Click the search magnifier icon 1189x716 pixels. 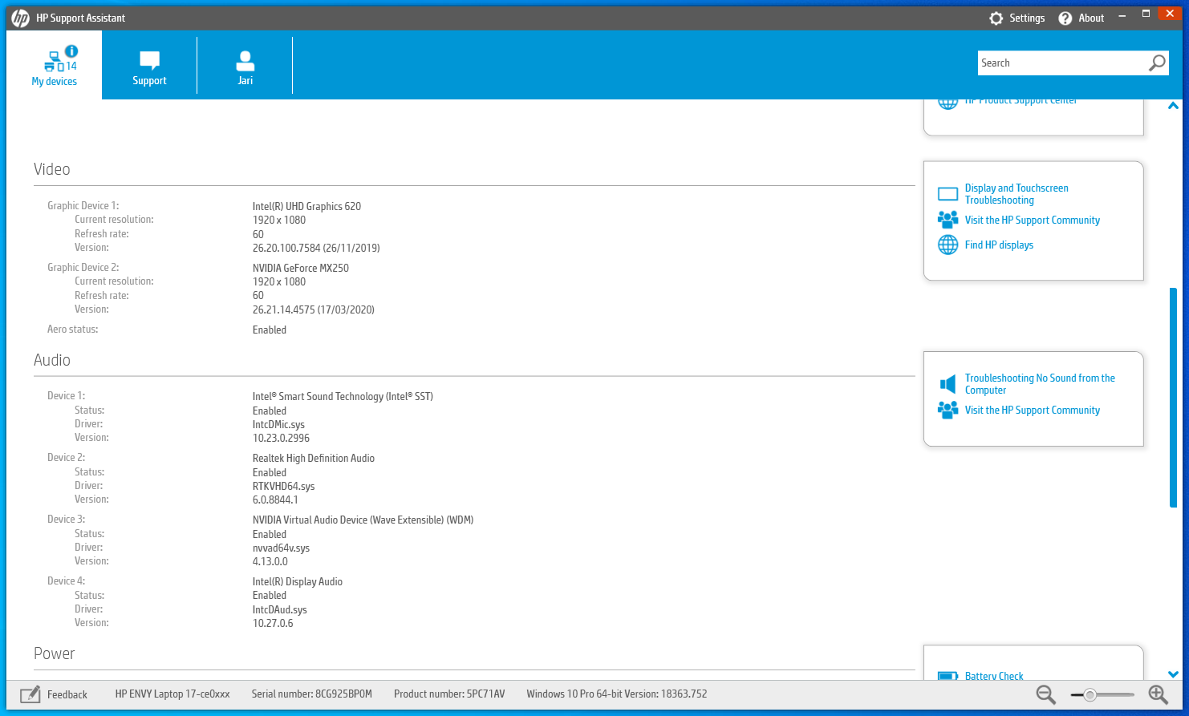(1157, 63)
